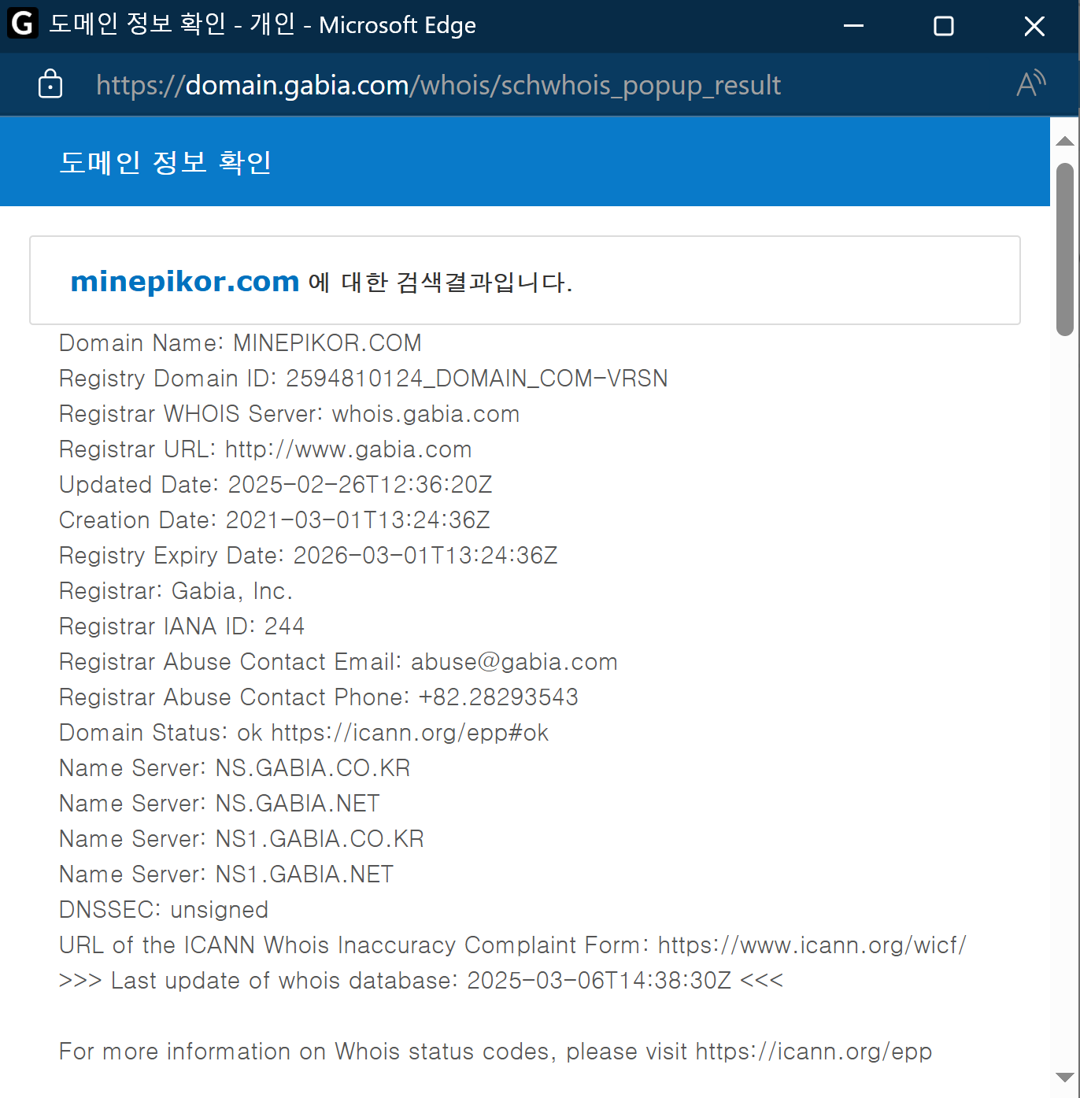This screenshot has height=1098, width=1080.
Task: Open the Read aloud icon in address bar
Action: pos(1030,83)
